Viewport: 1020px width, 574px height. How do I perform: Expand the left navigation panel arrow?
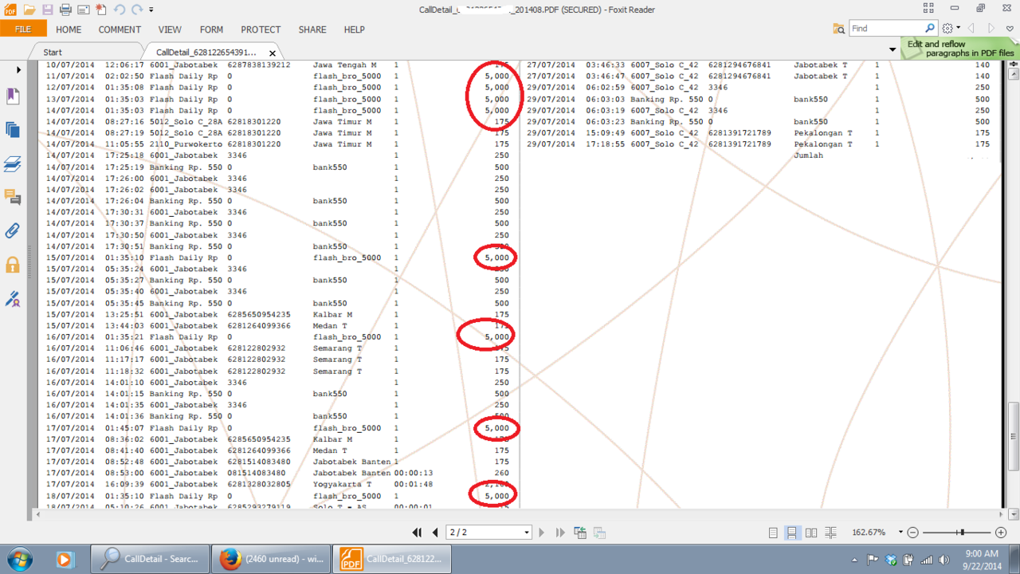tap(19, 70)
